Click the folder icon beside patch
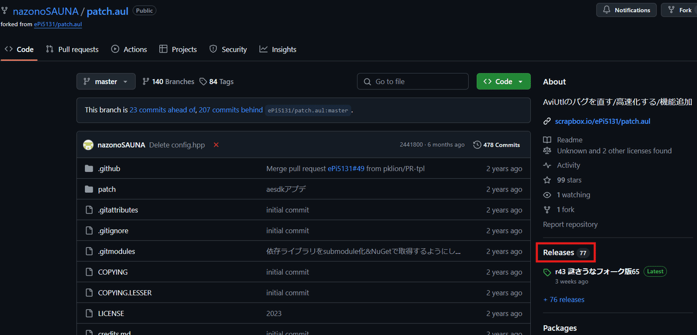The image size is (697, 335). [x=89, y=189]
